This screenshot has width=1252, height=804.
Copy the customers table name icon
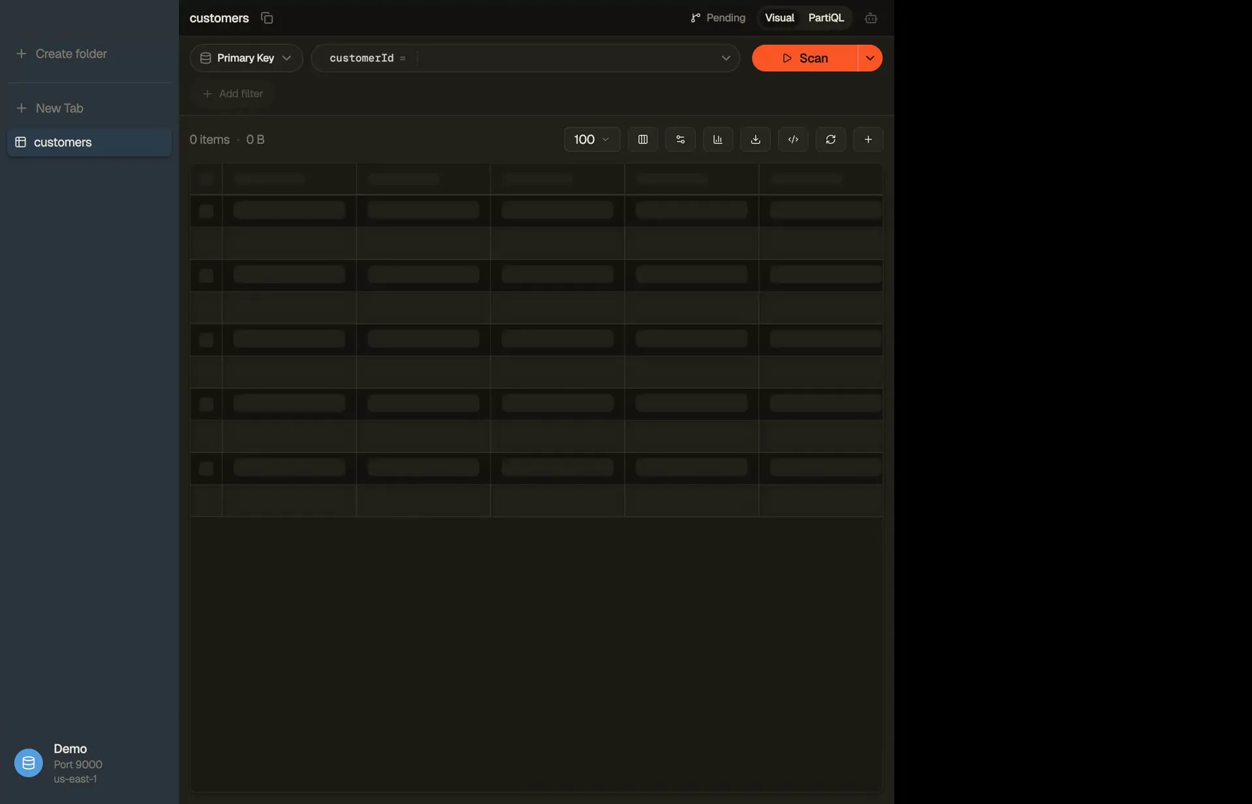click(x=267, y=18)
